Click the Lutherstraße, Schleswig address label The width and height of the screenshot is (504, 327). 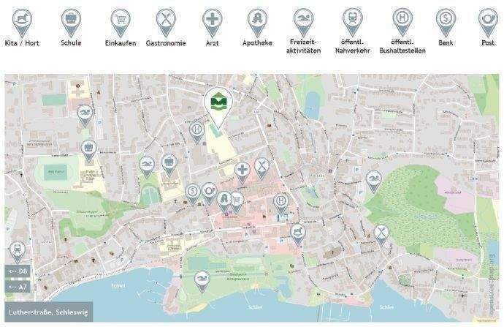[x=48, y=312]
